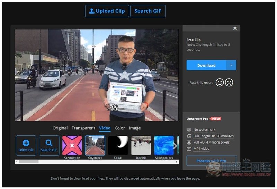Select the Color background tab
This screenshot has width=277, height=189.
(x=120, y=128)
